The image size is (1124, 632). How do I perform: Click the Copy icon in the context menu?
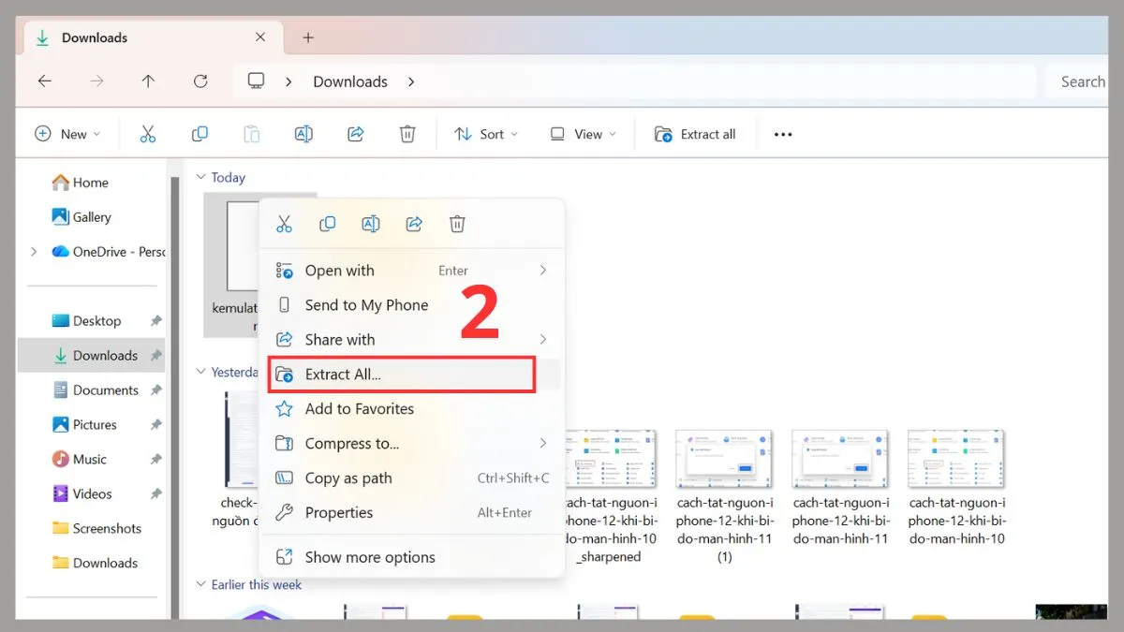327,224
